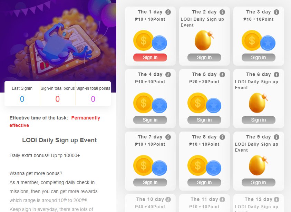Click the LODI Daily Sign up Event heading
This screenshot has width=291, height=212.
pos(59,140)
